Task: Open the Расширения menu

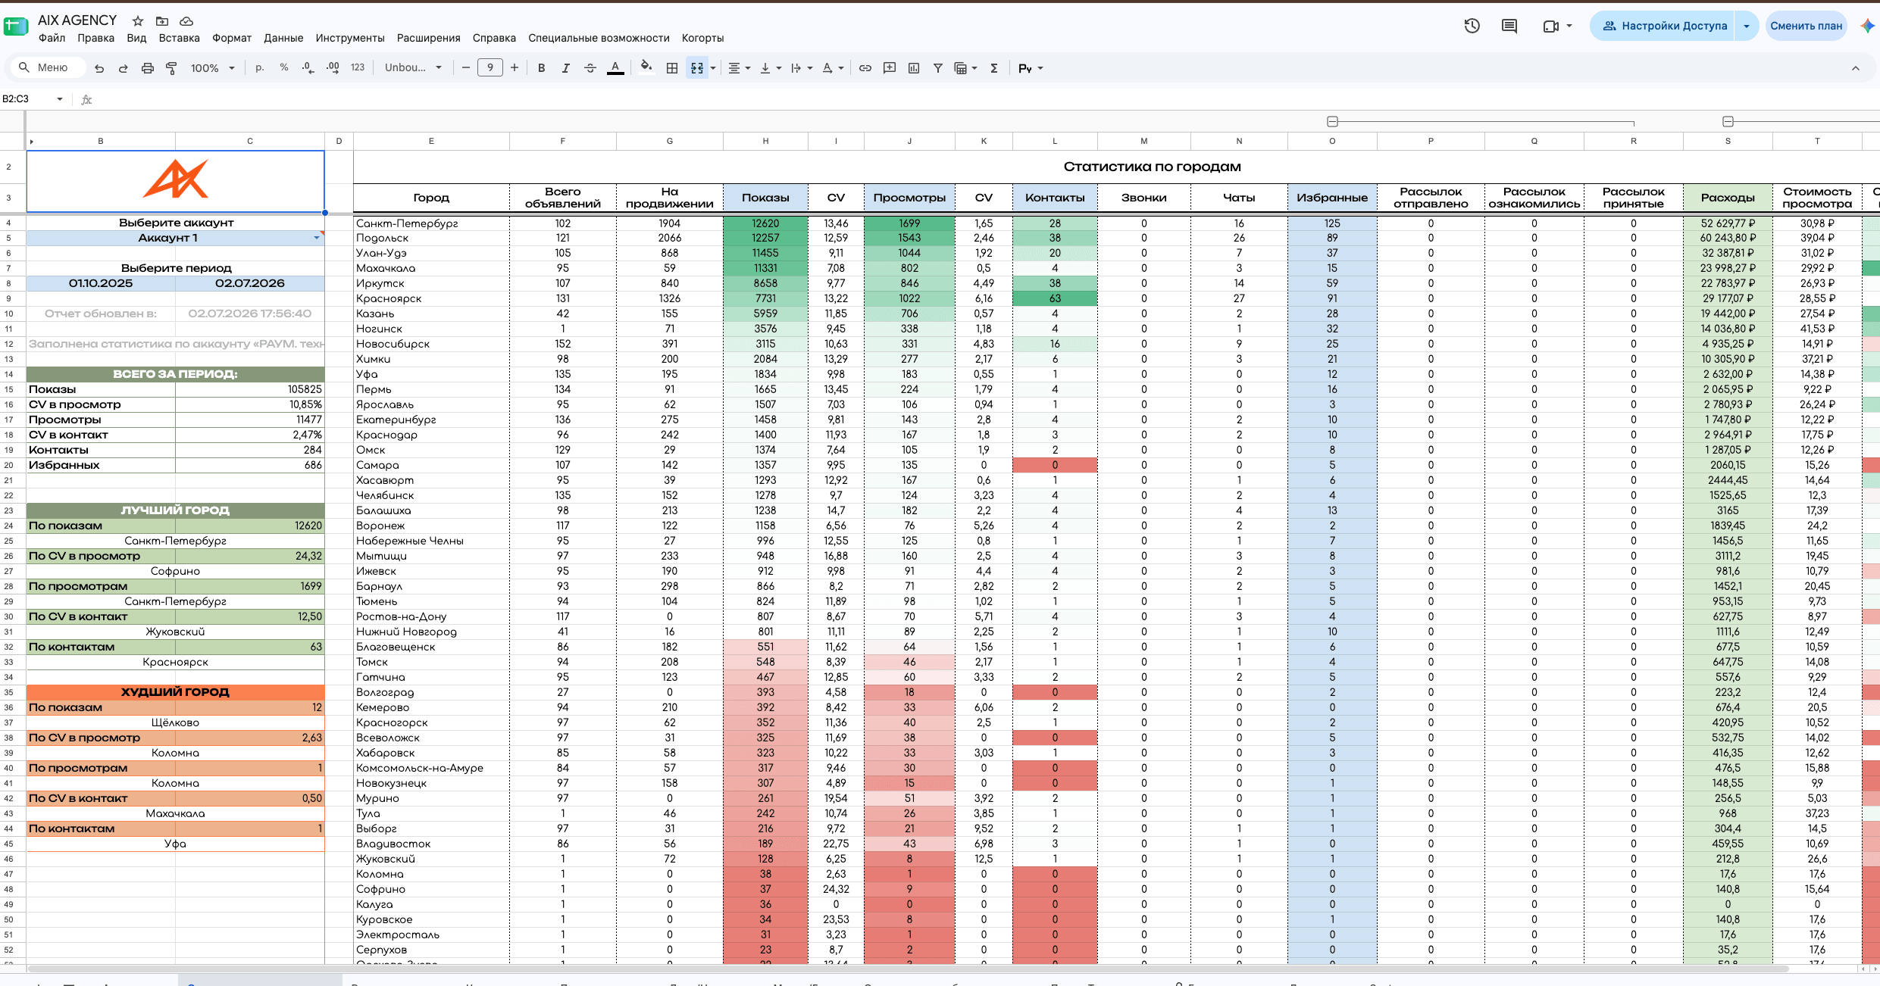Action: tap(429, 38)
